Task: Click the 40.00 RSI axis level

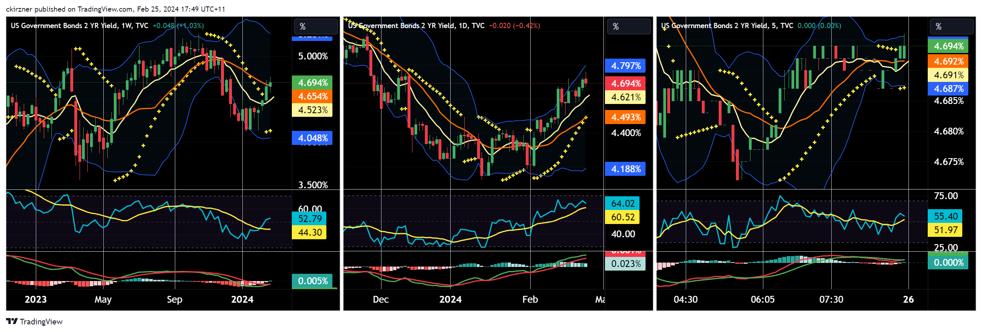Action: pos(623,234)
